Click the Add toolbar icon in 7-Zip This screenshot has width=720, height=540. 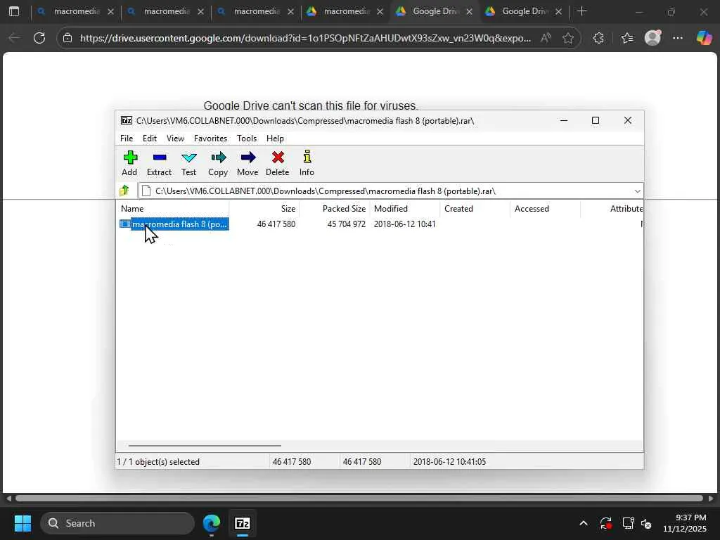pyautogui.click(x=130, y=163)
